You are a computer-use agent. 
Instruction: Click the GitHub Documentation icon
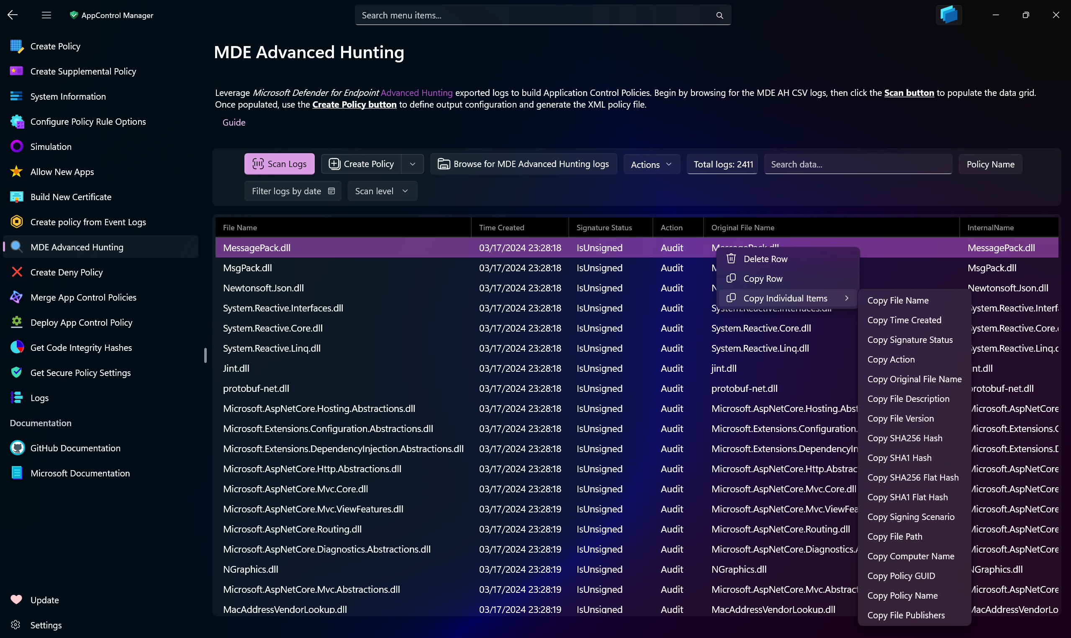tap(16, 448)
